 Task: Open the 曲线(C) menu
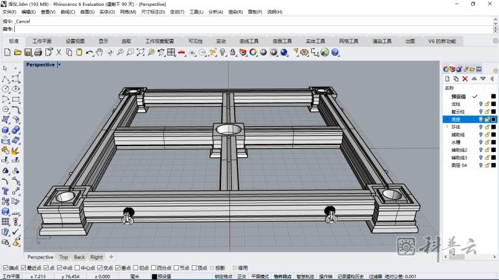point(68,12)
